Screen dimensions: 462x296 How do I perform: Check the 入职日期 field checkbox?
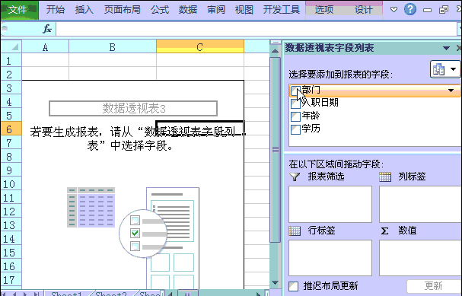click(x=295, y=103)
